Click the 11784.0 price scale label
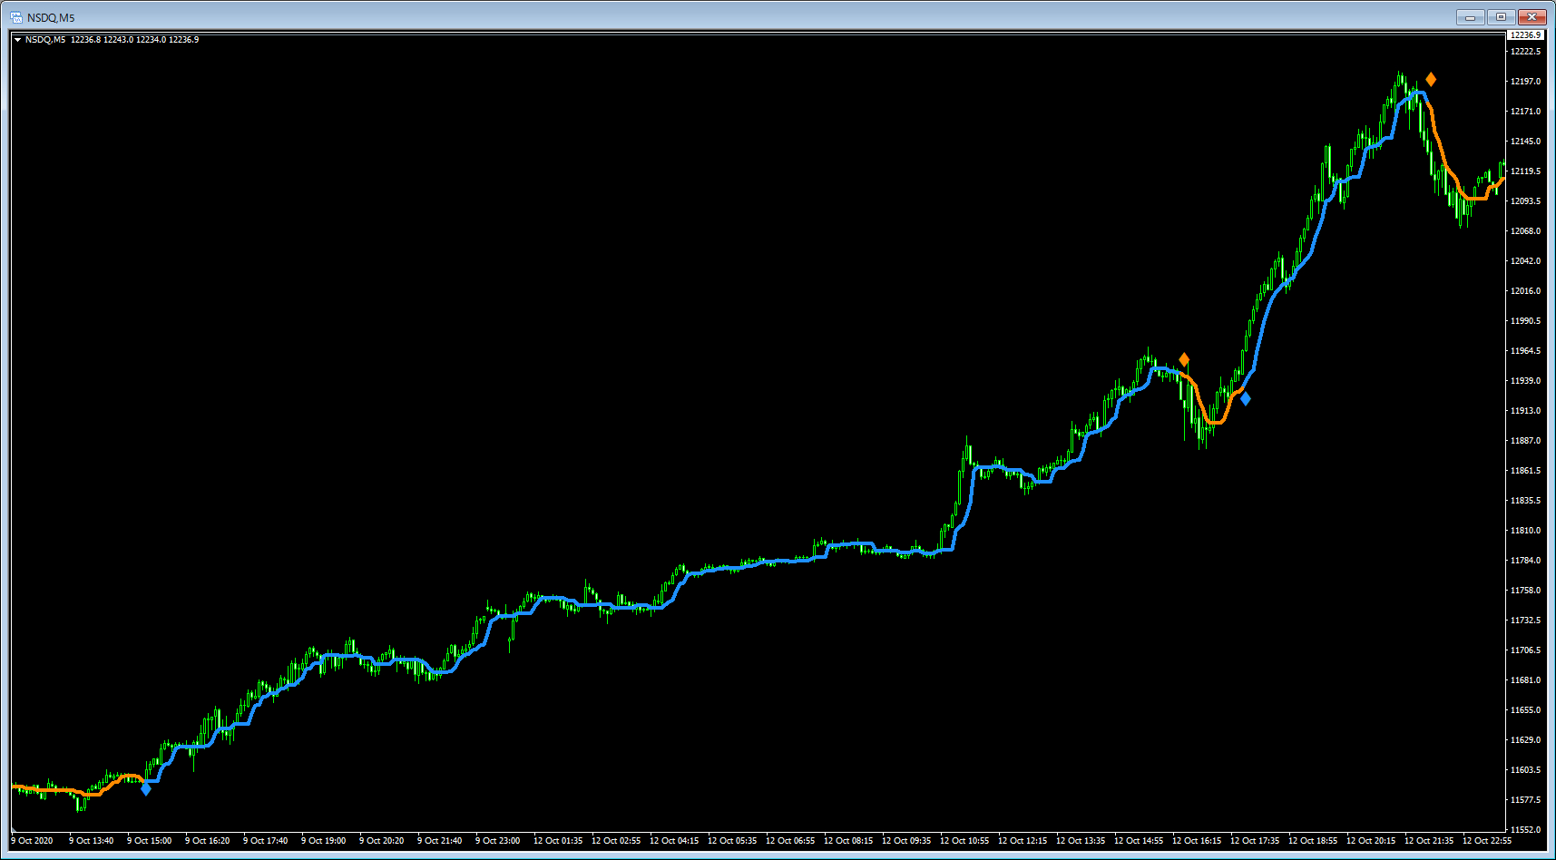Image resolution: width=1556 pixels, height=860 pixels. pyautogui.click(x=1525, y=561)
